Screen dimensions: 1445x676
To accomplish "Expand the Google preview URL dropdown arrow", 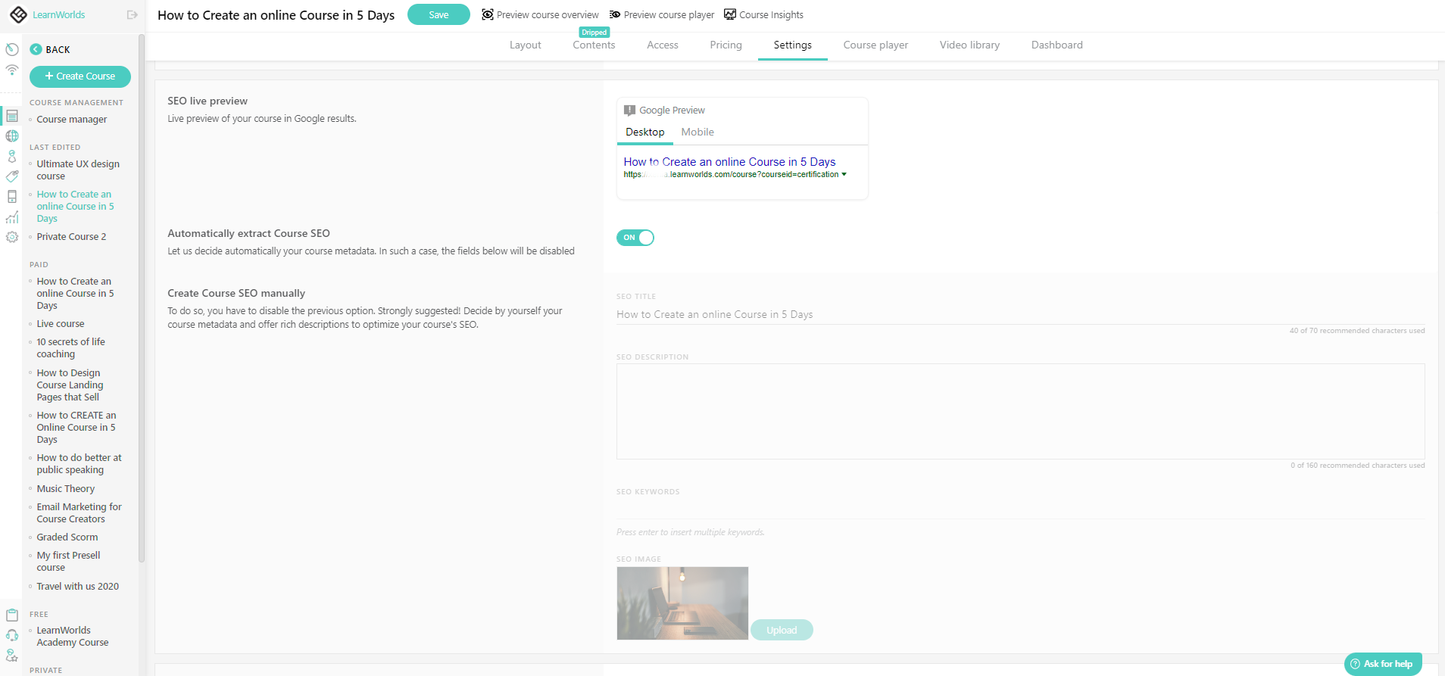I will tap(844, 175).
